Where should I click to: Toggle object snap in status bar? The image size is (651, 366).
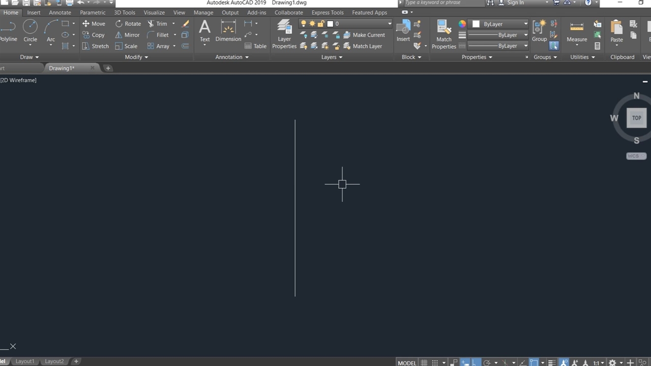[534, 362]
